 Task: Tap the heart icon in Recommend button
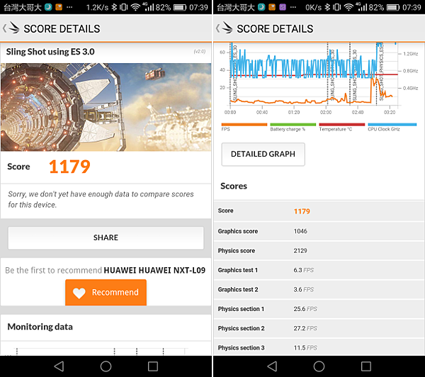pyautogui.click(x=79, y=293)
